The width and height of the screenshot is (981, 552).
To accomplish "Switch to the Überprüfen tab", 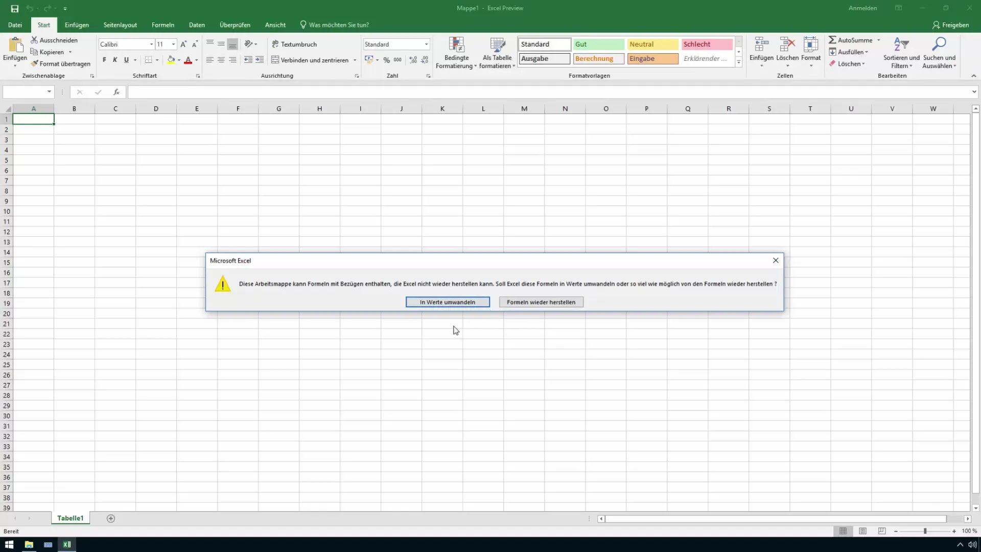I will 235,25.
